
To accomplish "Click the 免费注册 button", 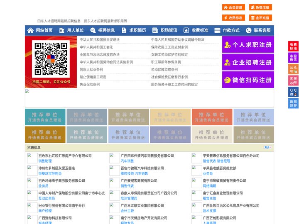I will click(260, 7).
